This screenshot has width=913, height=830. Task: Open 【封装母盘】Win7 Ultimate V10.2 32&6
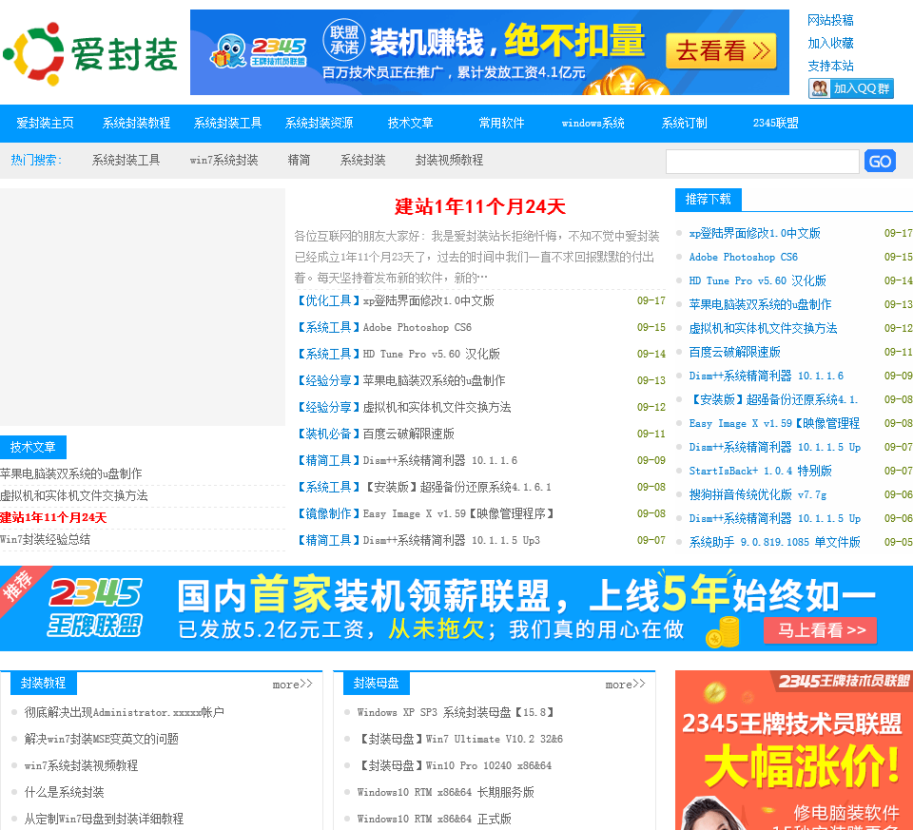(460, 739)
